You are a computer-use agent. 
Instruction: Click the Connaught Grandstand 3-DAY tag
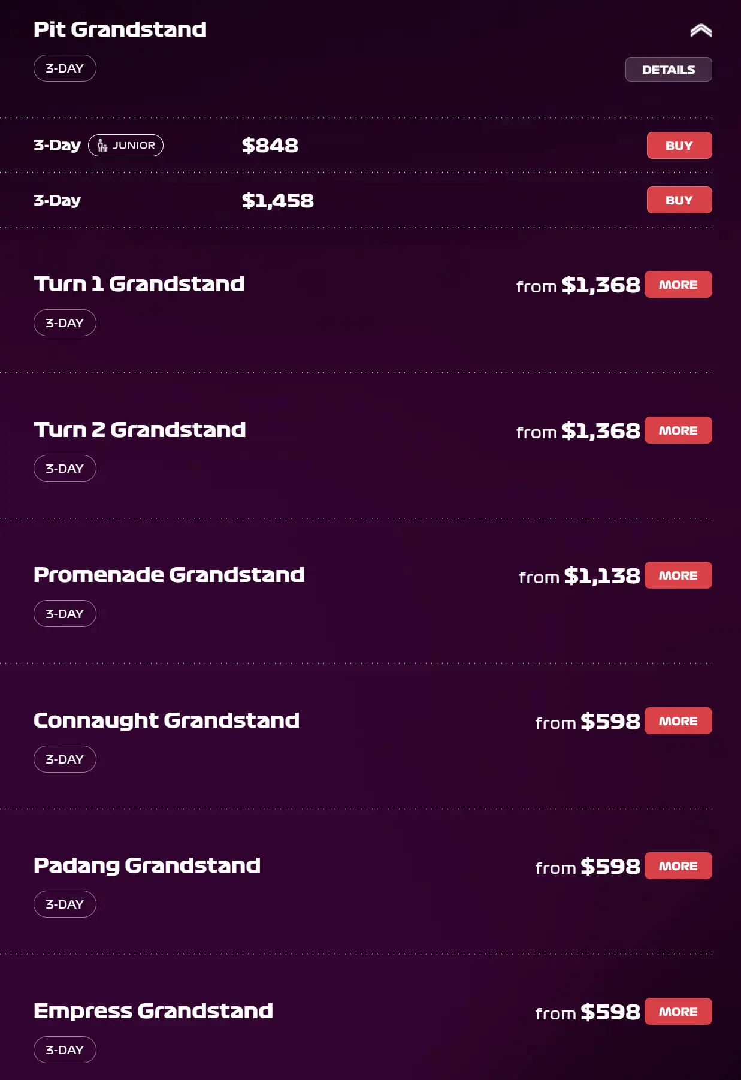(65, 759)
